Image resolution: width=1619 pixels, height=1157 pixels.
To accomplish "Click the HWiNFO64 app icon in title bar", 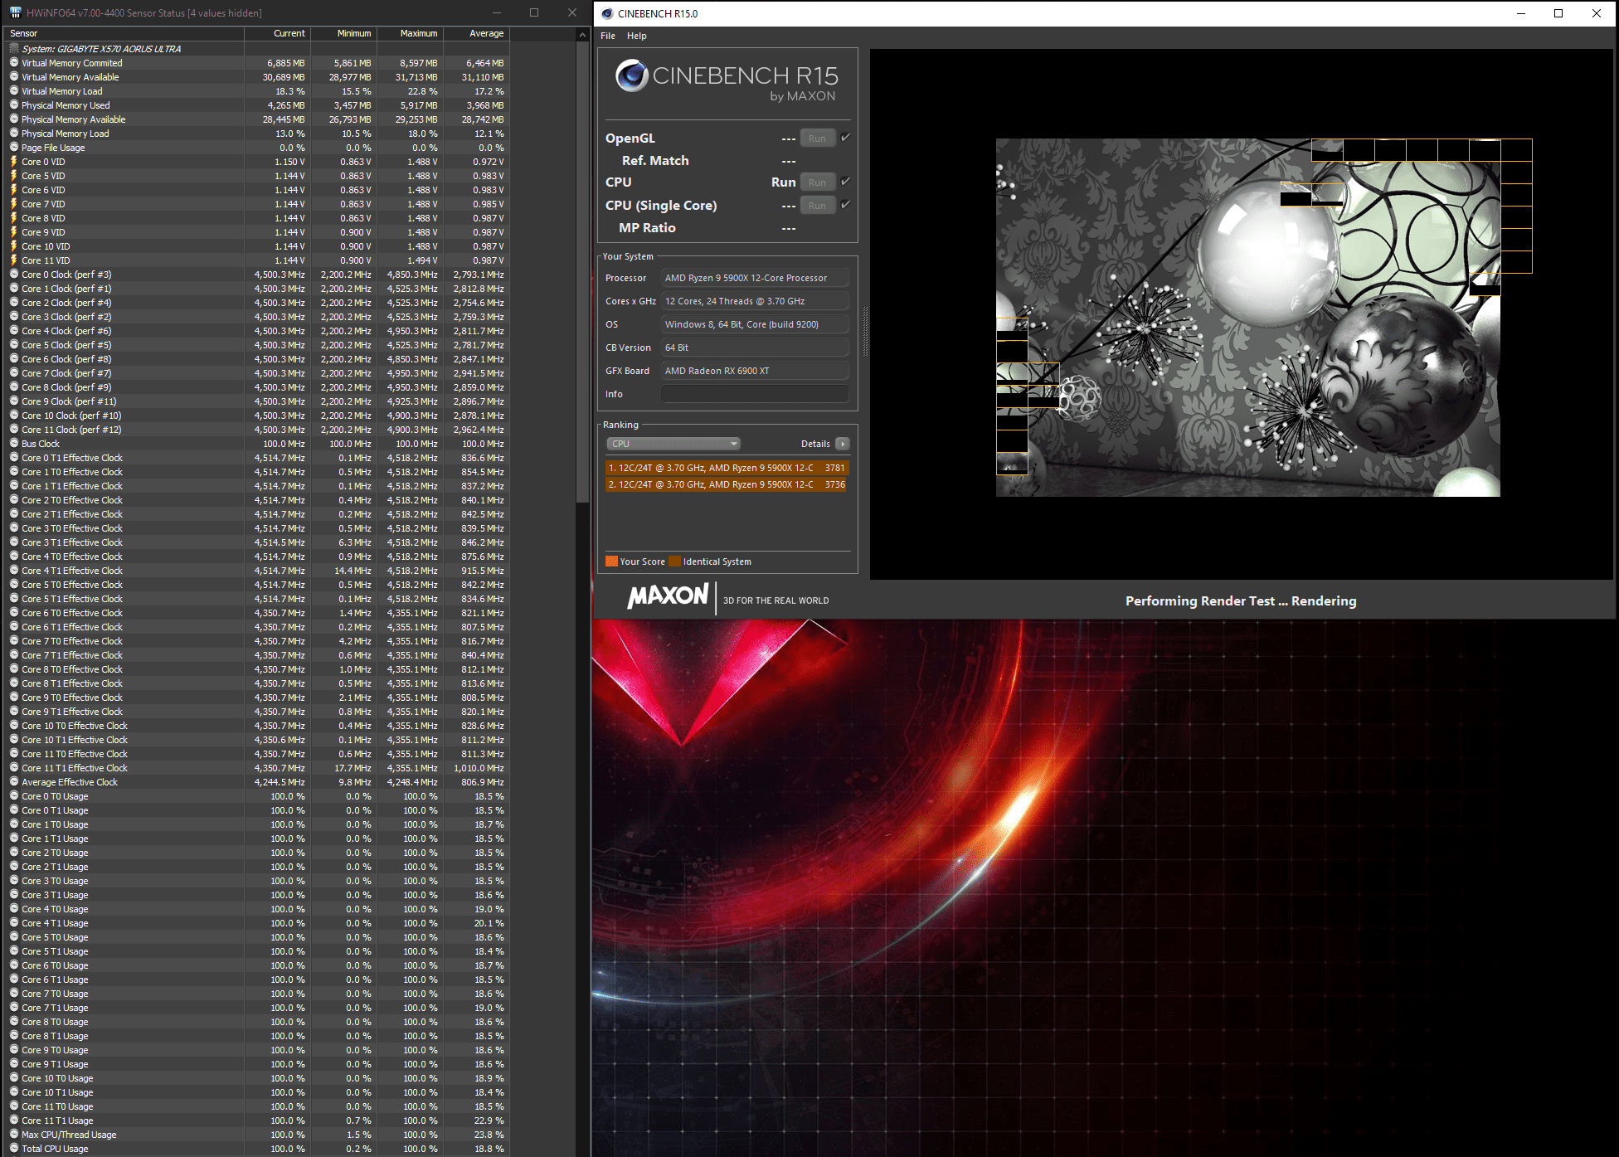I will tap(14, 12).
